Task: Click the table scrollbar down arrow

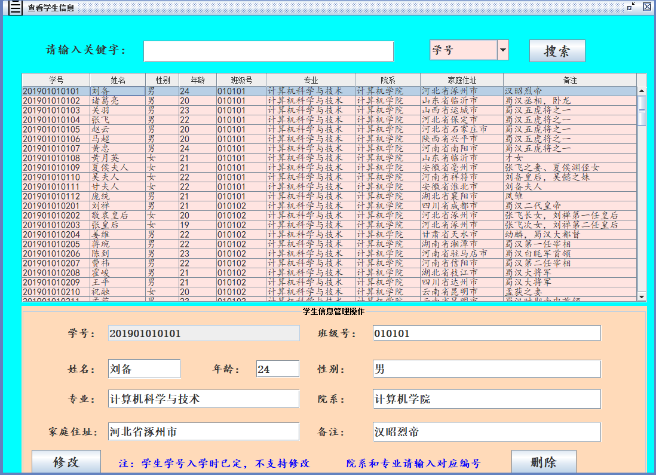Action: click(641, 297)
